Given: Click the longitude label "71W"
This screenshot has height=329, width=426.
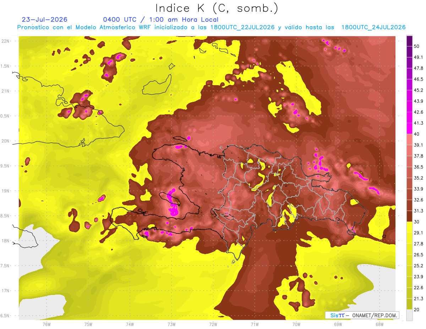Looking at the screenshot, I should coord(255,324).
